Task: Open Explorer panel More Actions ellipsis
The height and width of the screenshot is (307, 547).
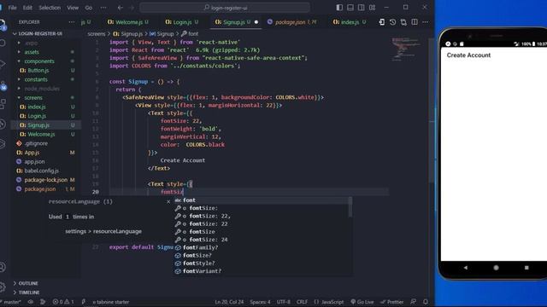Action: (x=72, y=22)
